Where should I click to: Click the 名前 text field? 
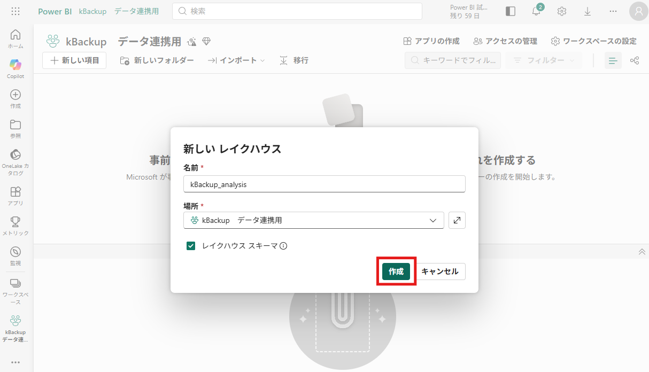point(324,184)
